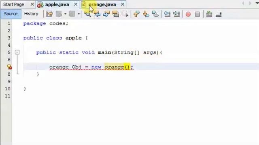Start macro recording red circle
The width and height of the screenshot is (259, 145).
[188, 14]
